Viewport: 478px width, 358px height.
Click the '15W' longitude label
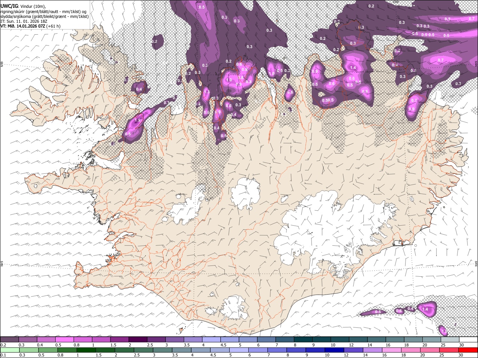point(396,2)
